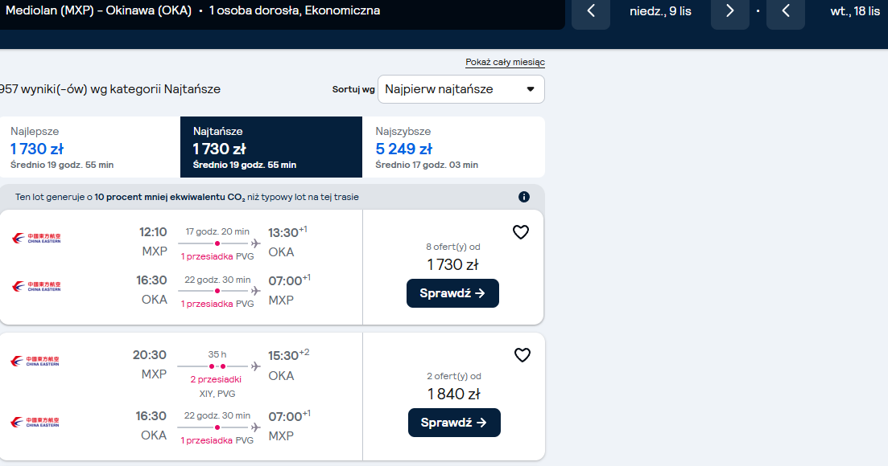Save the 1730 zł flight to favorites

point(520,232)
